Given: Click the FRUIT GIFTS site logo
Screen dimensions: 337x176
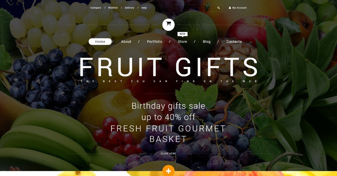Looking at the screenshot, I should 168,67.
